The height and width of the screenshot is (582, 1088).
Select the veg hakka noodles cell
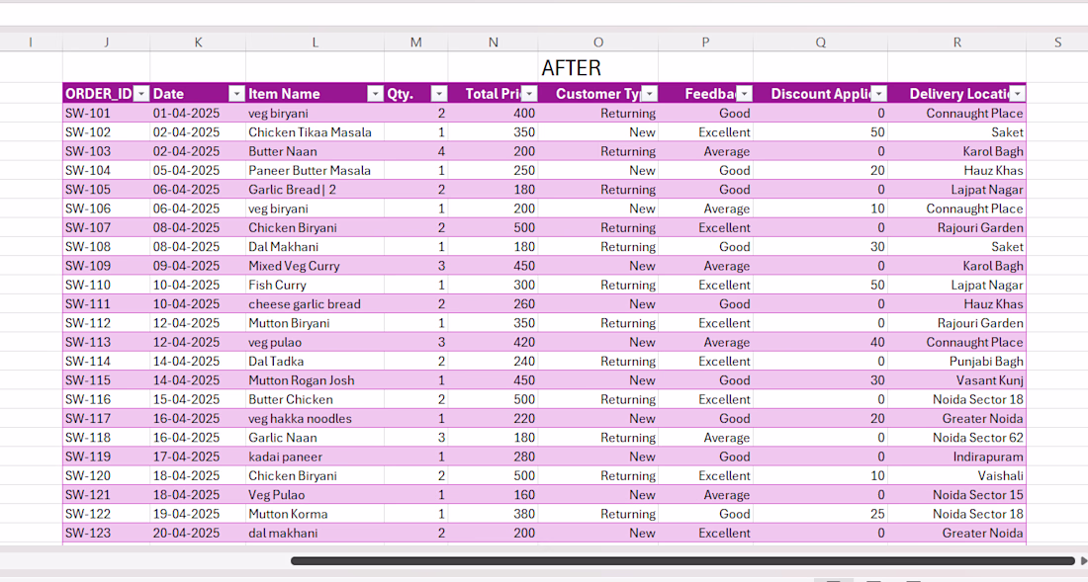tap(315, 419)
